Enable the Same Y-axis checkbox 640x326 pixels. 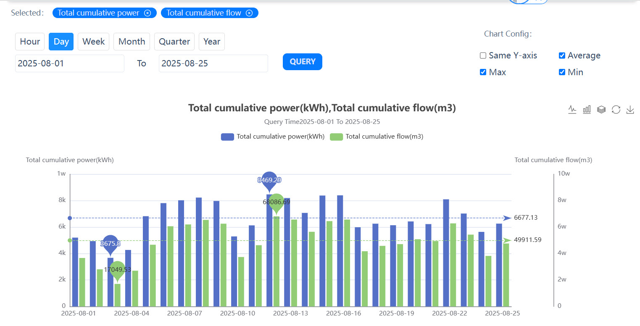pyautogui.click(x=483, y=55)
